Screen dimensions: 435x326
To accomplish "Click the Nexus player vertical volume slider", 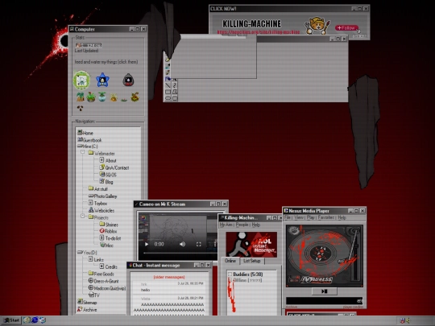I will pos(357,258).
